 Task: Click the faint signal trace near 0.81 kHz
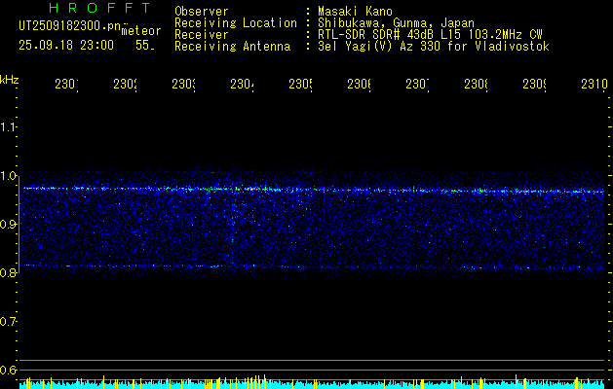pos(312,266)
